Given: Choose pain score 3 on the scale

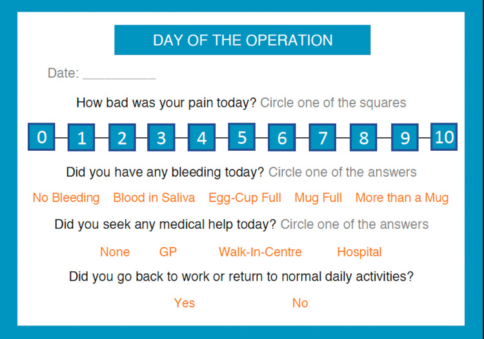Looking at the screenshot, I should click(x=161, y=137).
